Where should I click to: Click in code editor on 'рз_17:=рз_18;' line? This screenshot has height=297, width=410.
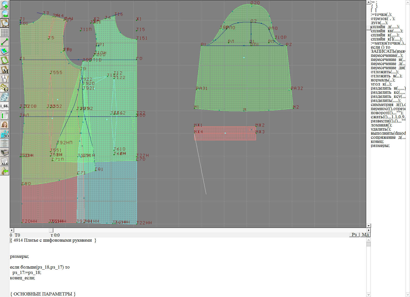coord(27,272)
